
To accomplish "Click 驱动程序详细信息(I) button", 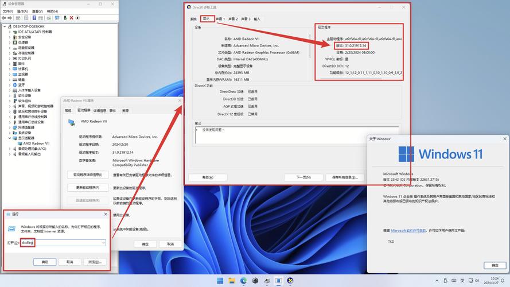I will pos(88,174).
